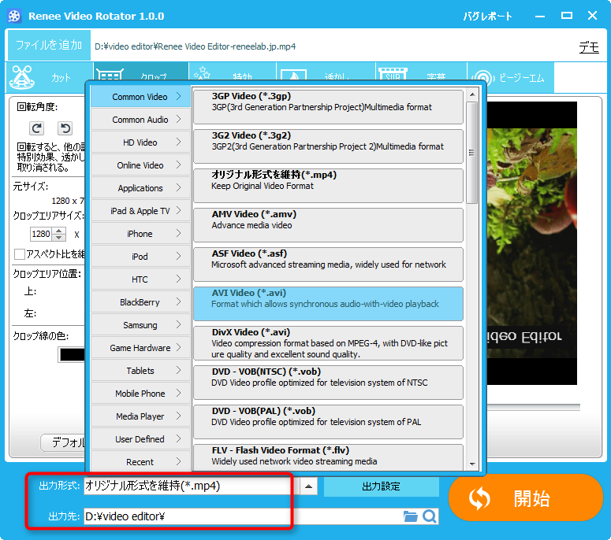Click the デモ demo link

[589, 47]
